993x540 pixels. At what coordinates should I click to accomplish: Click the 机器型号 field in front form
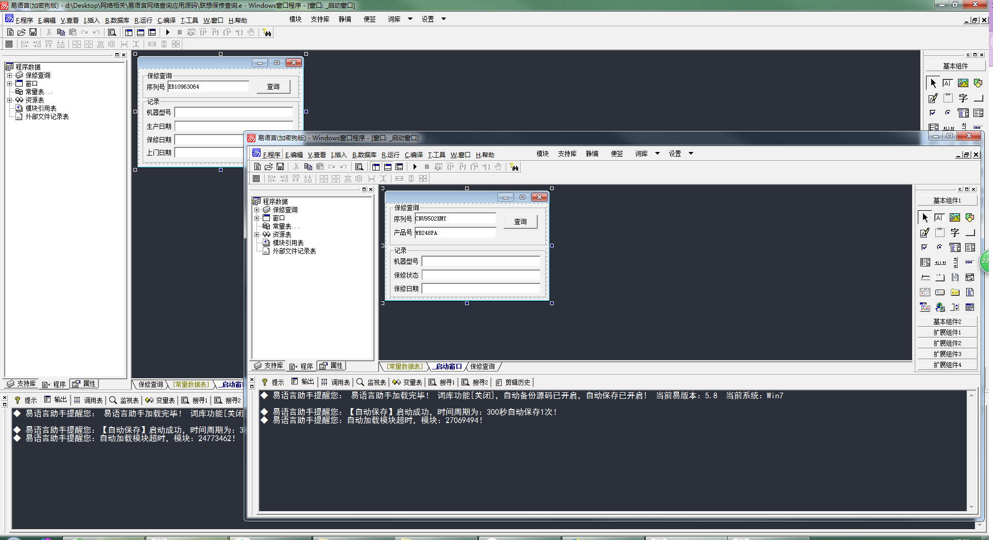pos(481,261)
